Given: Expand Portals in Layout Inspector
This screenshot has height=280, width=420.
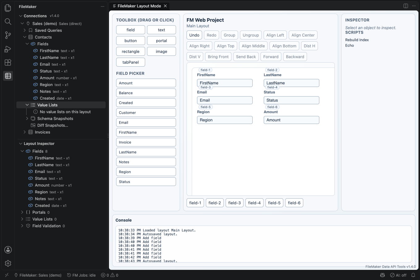Looking at the screenshot, I should pos(22,212).
